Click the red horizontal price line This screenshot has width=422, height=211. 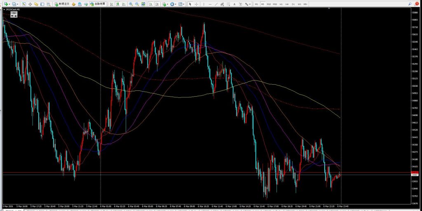coord(206,172)
